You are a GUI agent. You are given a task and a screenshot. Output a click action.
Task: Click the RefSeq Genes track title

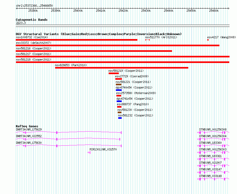pos(27,126)
